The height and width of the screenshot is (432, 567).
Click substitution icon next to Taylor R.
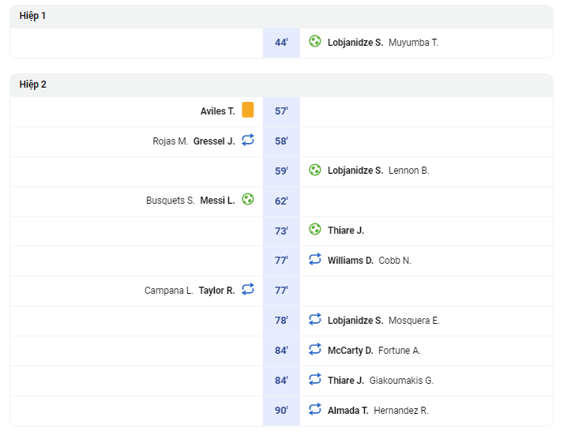coord(248,289)
